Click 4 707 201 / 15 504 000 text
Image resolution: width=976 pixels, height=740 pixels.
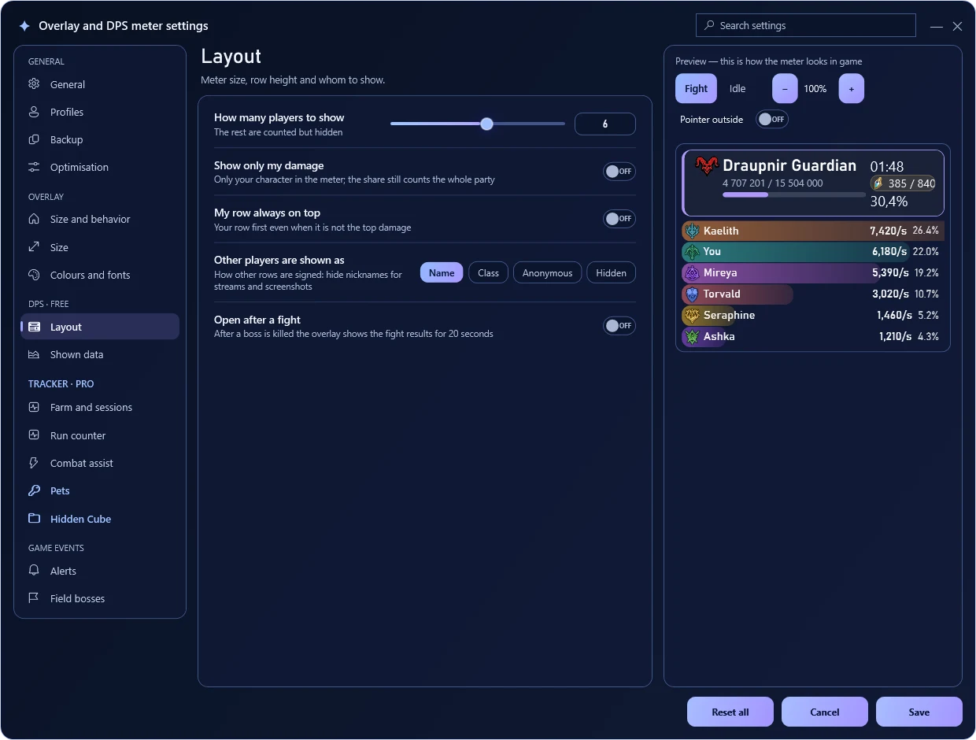point(773,183)
